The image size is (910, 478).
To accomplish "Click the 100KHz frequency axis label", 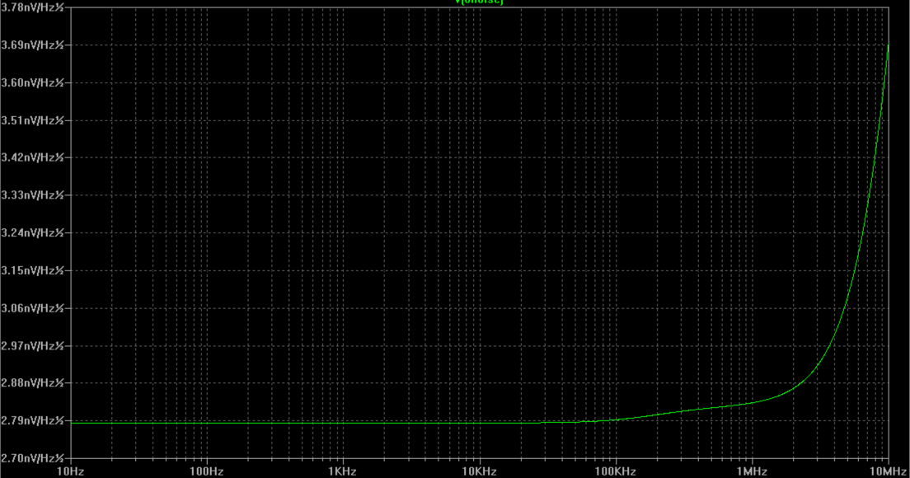I will [615, 471].
